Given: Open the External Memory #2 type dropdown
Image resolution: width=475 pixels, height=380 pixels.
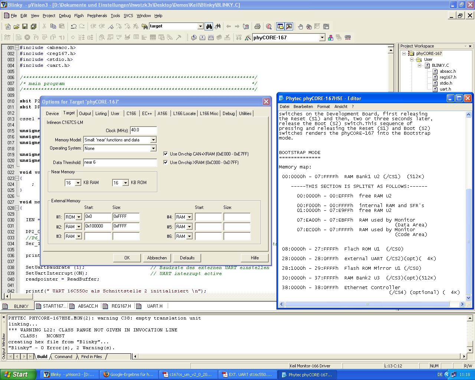Looking at the screenshot, I should (79, 227).
